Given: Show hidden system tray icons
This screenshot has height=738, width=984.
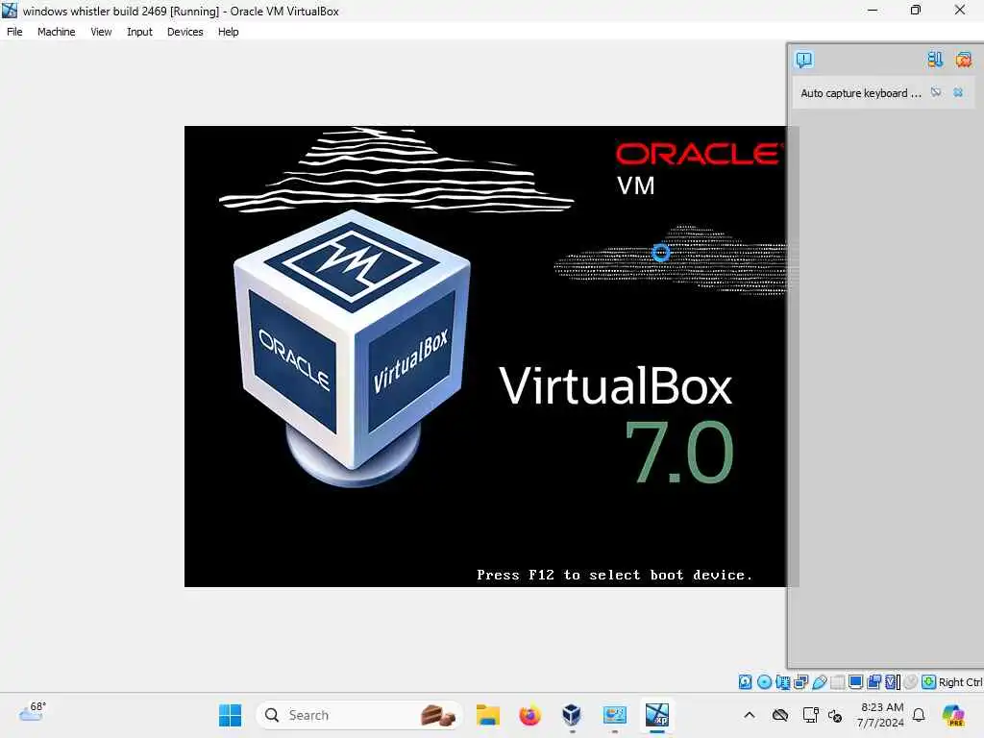Looking at the screenshot, I should pos(750,715).
